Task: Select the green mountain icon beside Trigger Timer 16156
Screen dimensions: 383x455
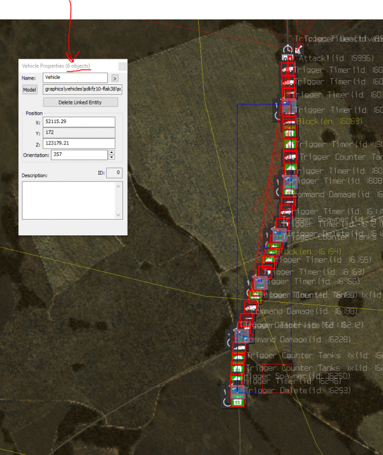Action: (x=269, y=260)
